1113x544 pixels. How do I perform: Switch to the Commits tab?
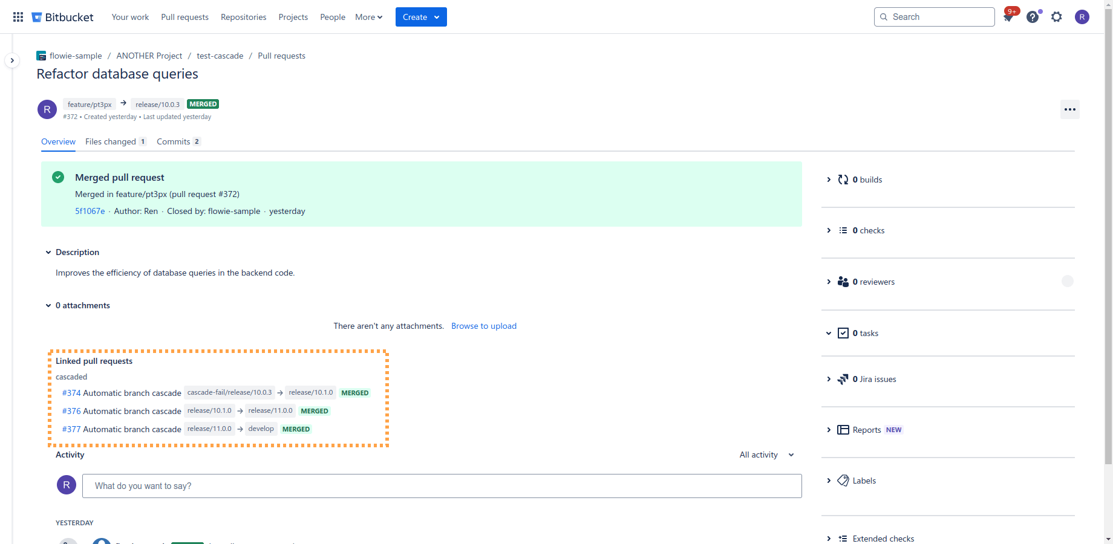point(174,141)
